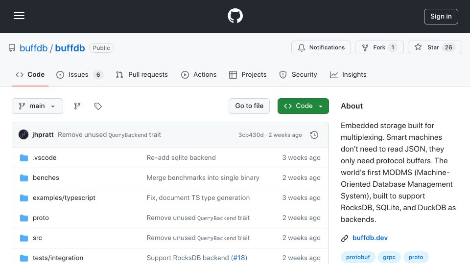Click the GitHub Octocat logo
Viewport: 470px width, 264px height.
tap(235, 16)
